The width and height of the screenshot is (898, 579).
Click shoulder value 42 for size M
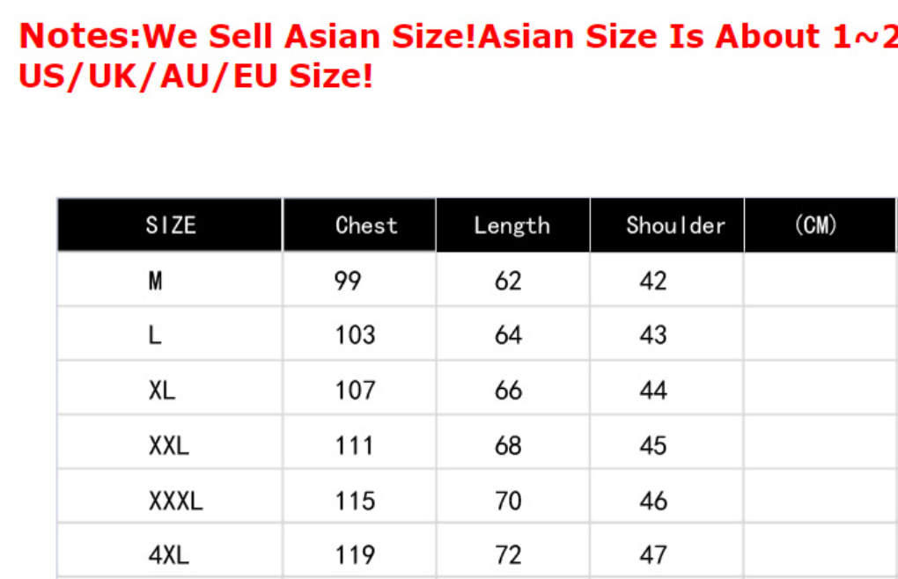pos(652,281)
